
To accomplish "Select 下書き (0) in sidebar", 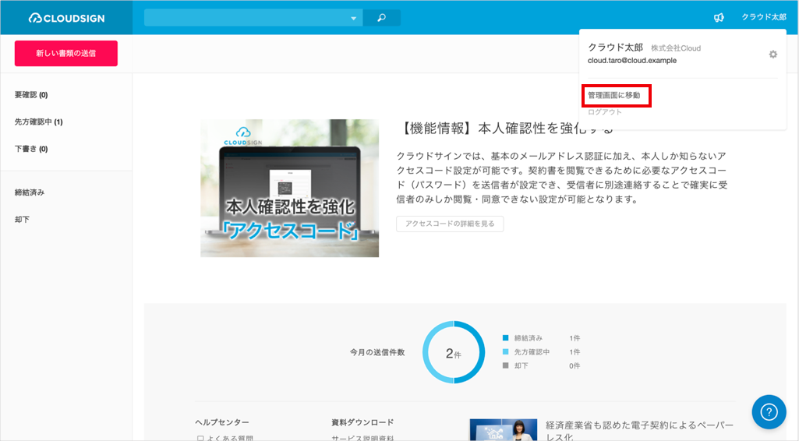I will tap(31, 149).
